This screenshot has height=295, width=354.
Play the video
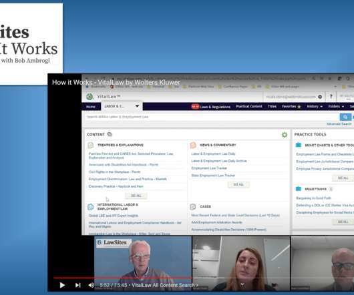pyautogui.click(x=62, y=285)
